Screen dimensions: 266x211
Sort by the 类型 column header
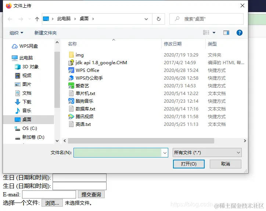[212, 44]
